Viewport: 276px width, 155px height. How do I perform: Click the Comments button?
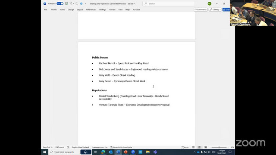201,9
